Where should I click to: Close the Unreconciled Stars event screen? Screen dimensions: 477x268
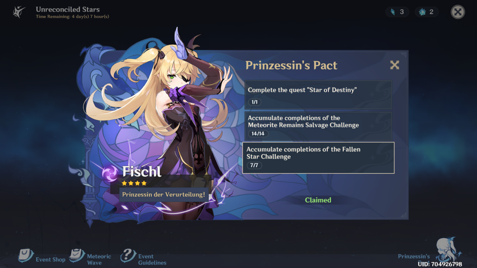pos(457,12)
